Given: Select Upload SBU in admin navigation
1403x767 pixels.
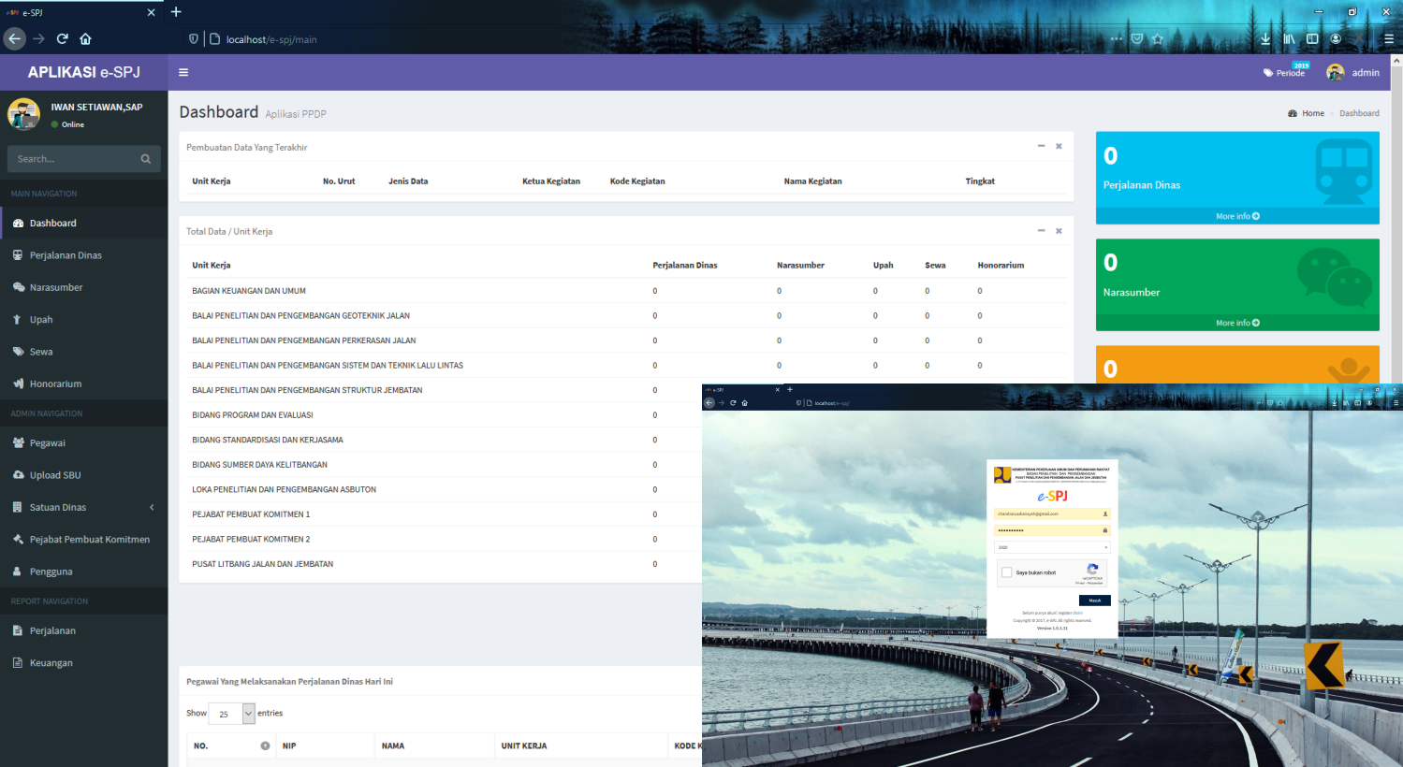Looking at the screenshot, I should point(55,475).
